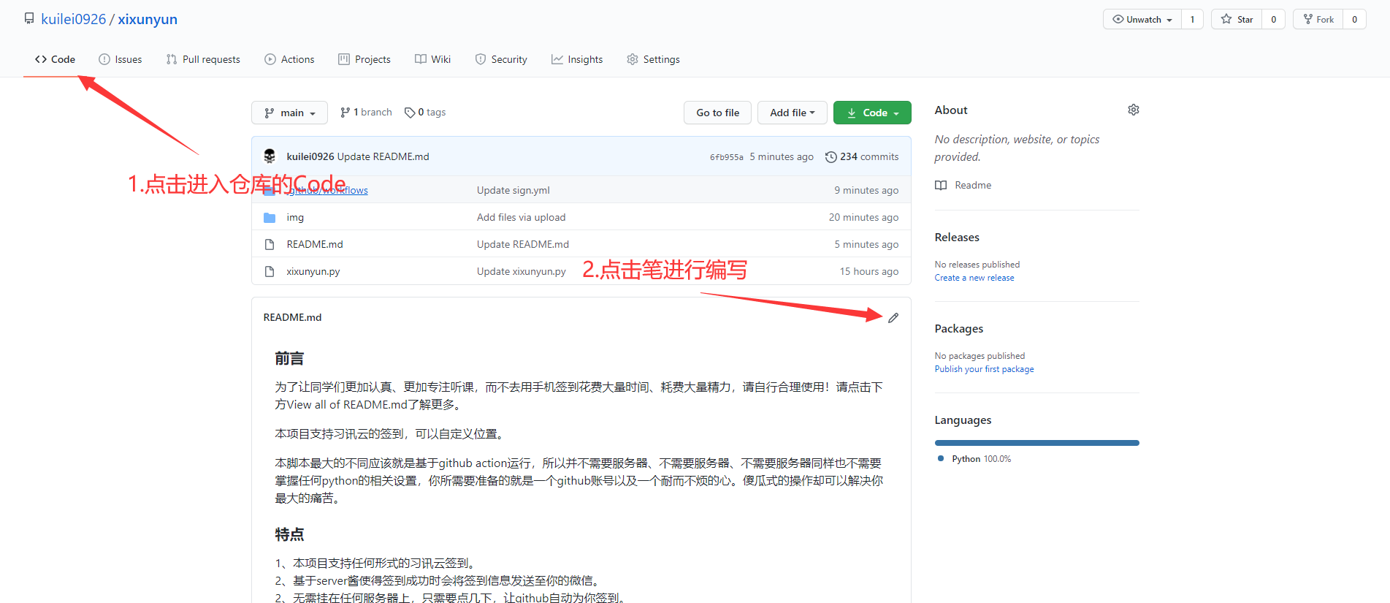Click the fork count next to Fork
1390x603 pixels.
(x=1354, y=19)
